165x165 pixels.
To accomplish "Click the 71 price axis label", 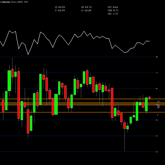I will 157,73.
